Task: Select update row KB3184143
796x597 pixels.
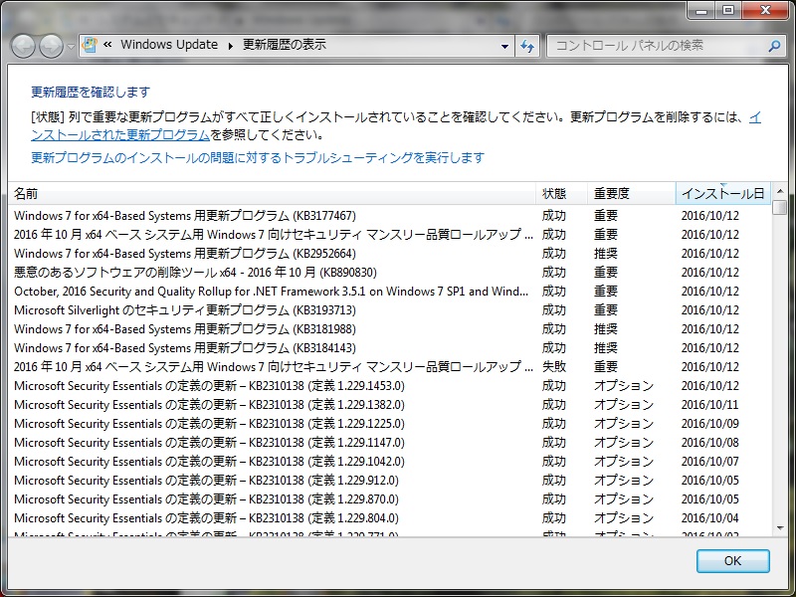Action: 390,347
